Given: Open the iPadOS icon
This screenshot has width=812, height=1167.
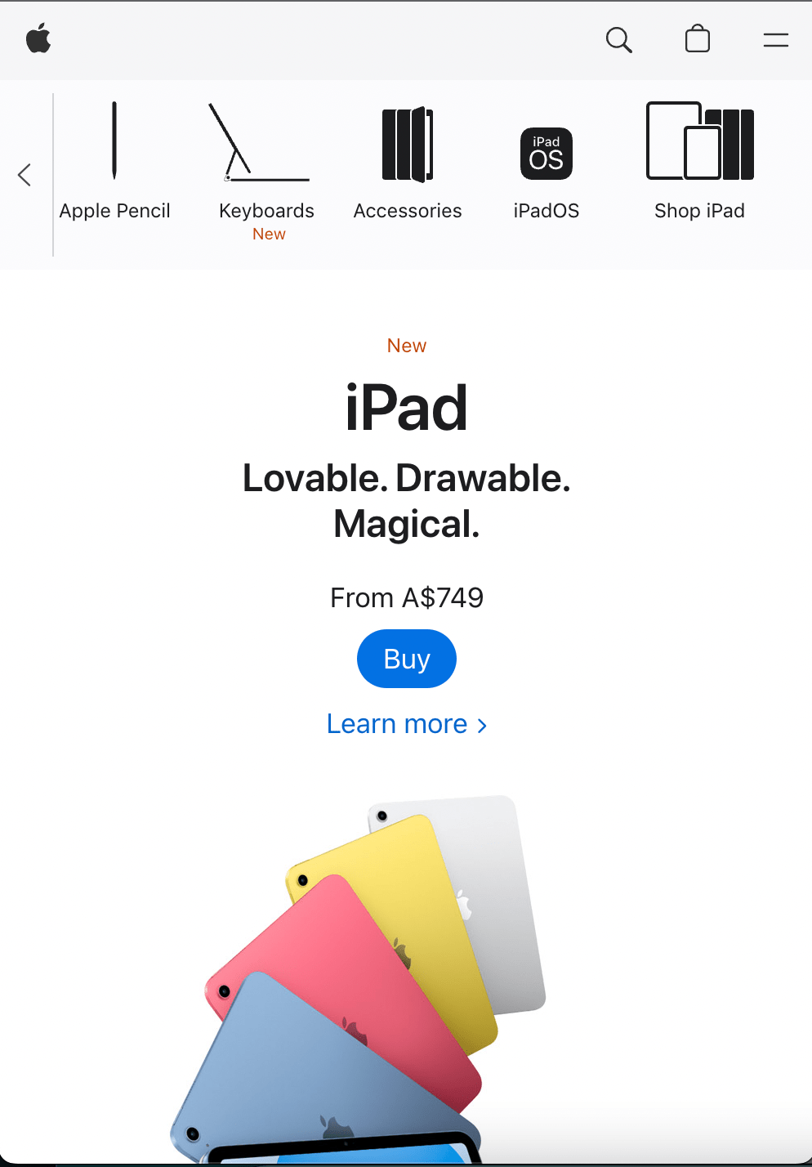Looking at the screenshot, I should point(547,154).
